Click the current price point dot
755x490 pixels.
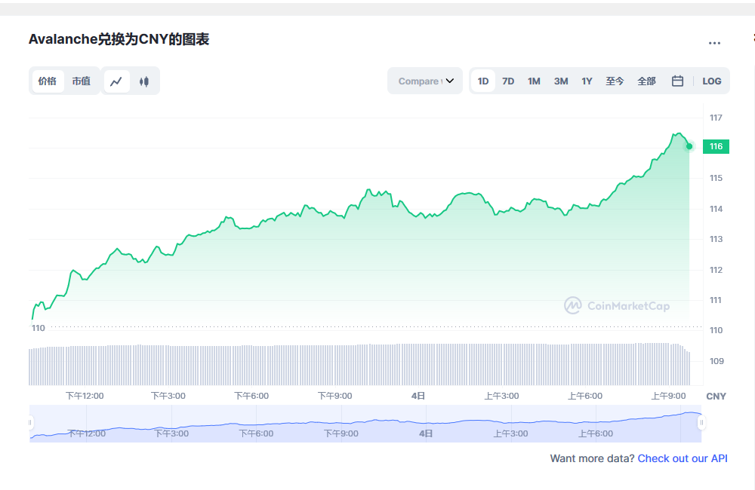pyautogui.click(x=689, y=146)
